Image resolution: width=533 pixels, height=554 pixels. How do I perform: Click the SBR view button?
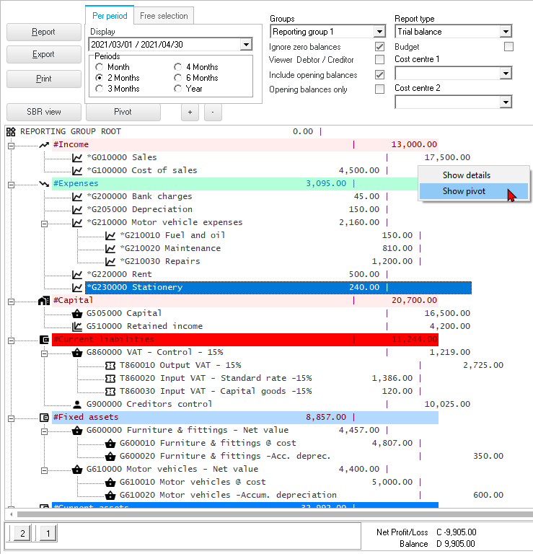pyautogui.click(x=43, y=112)
